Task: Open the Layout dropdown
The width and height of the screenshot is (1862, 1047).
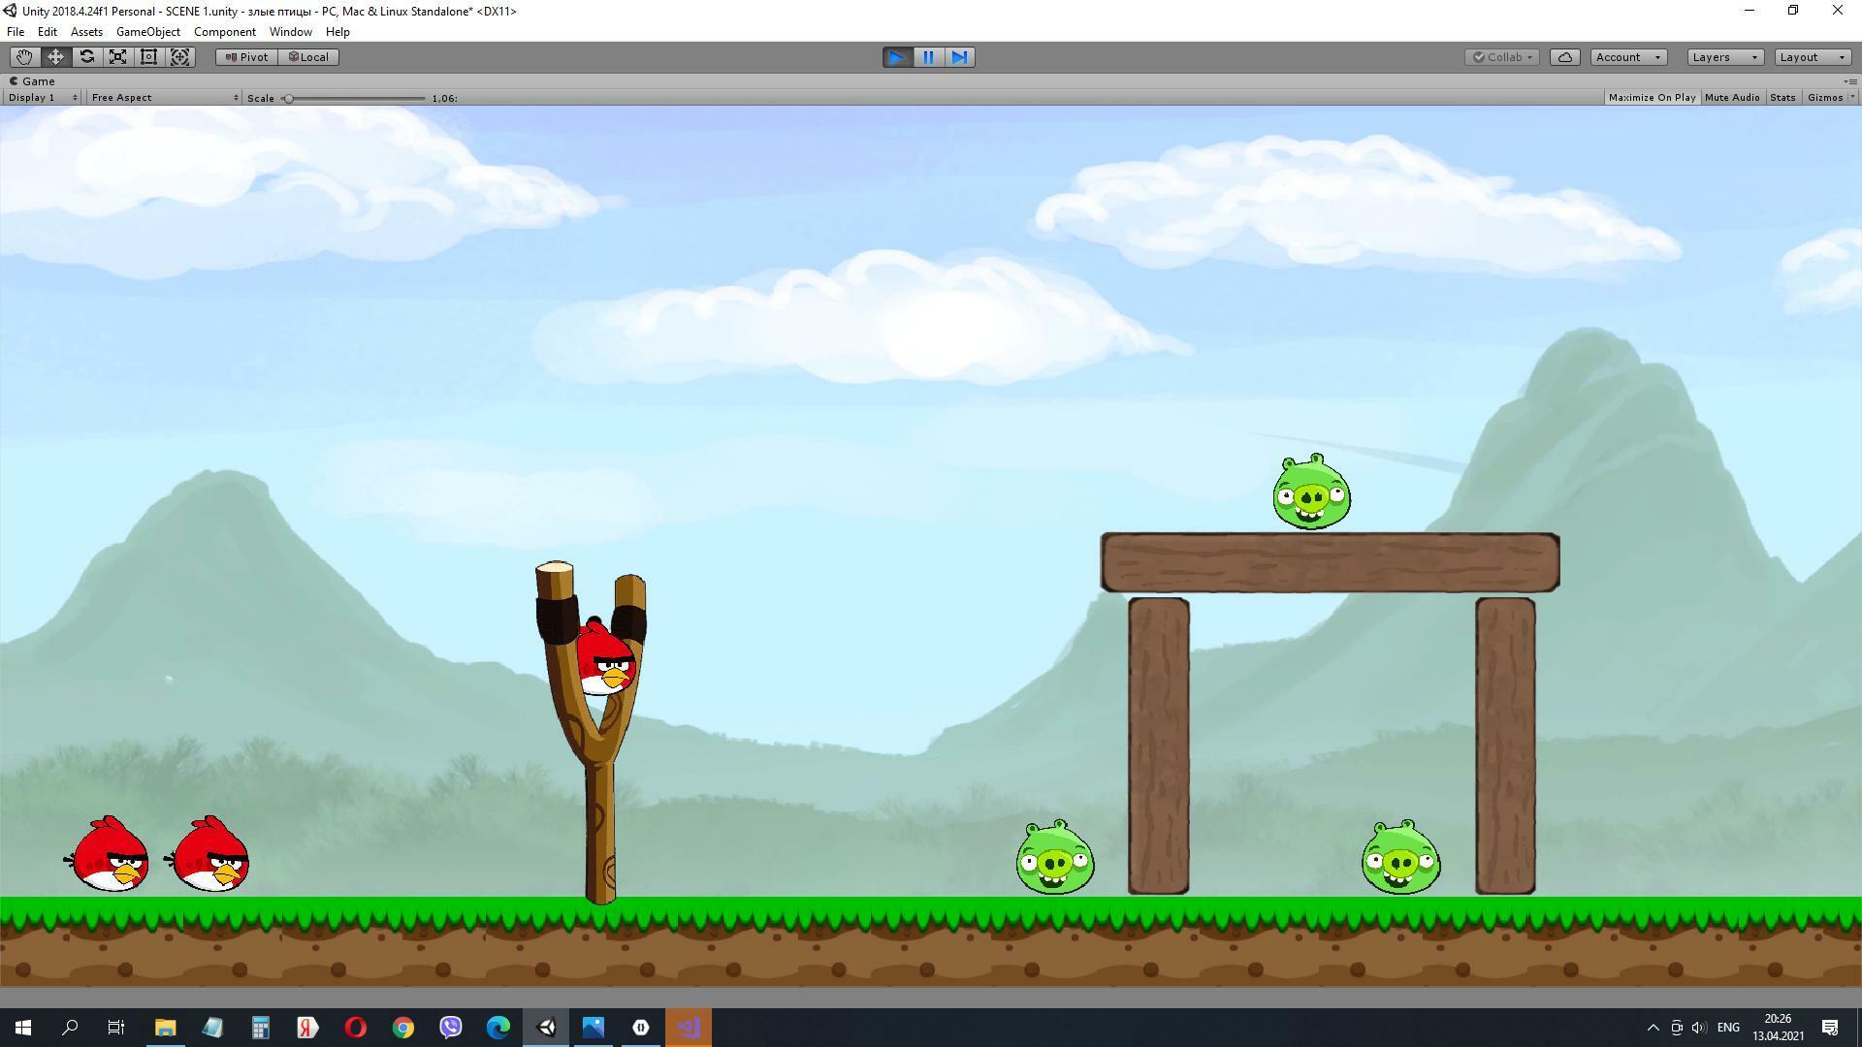Action: coord(1813,57)
